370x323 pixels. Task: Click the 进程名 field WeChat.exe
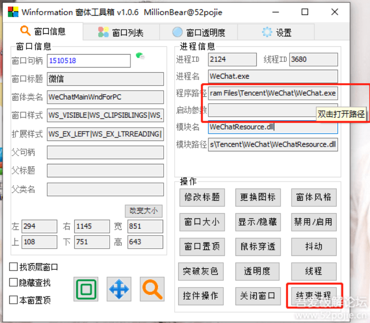tap(273, 76)
